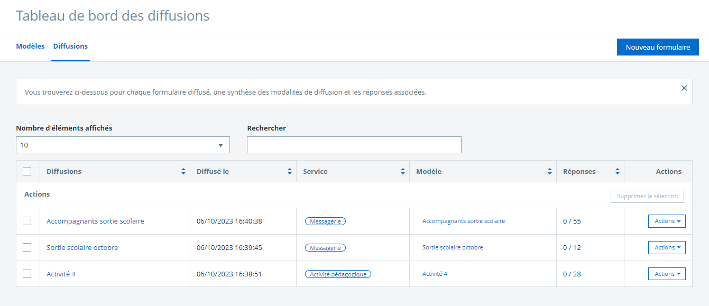The image size is (709, 306).
Task: Expand Actions dropdown for Activité 4
Action: point(667,274)
